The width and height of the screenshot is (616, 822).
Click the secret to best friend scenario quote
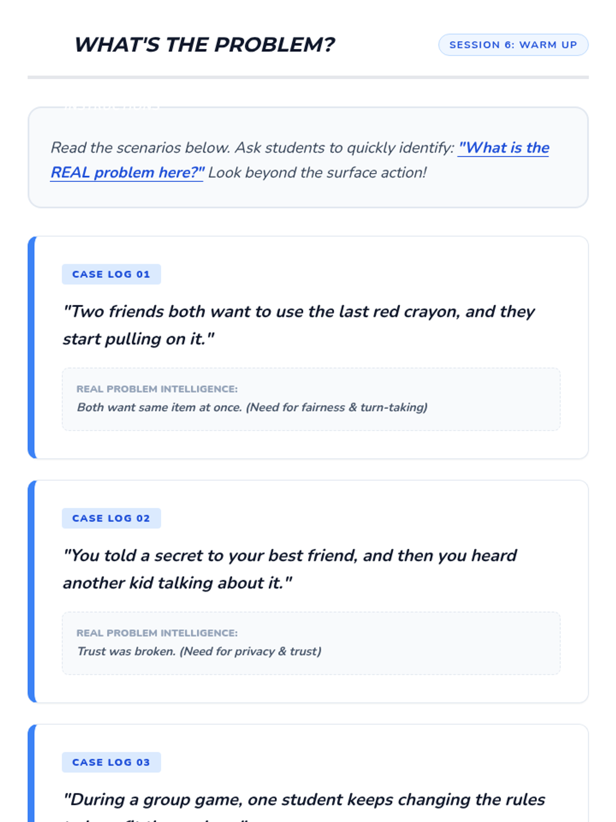click(x=290, y=569)
